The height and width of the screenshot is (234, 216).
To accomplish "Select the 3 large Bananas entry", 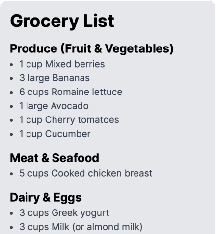I will (54, 78).
